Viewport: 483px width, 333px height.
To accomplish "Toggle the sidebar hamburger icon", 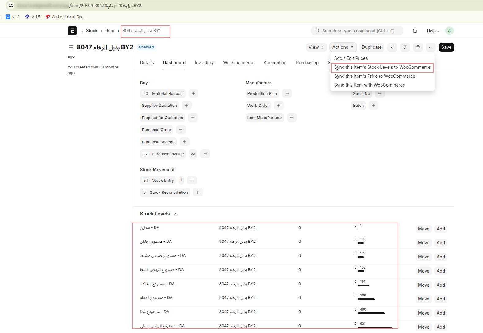I will (x=71, y=47).
